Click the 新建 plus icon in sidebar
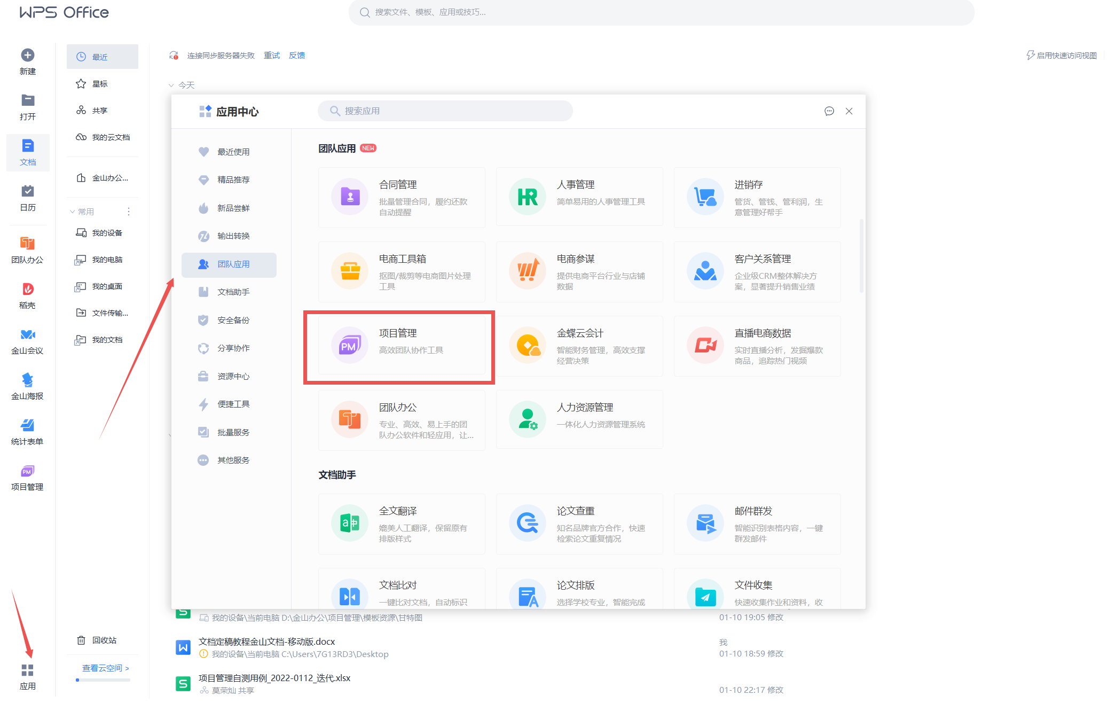 click(28, 56)
